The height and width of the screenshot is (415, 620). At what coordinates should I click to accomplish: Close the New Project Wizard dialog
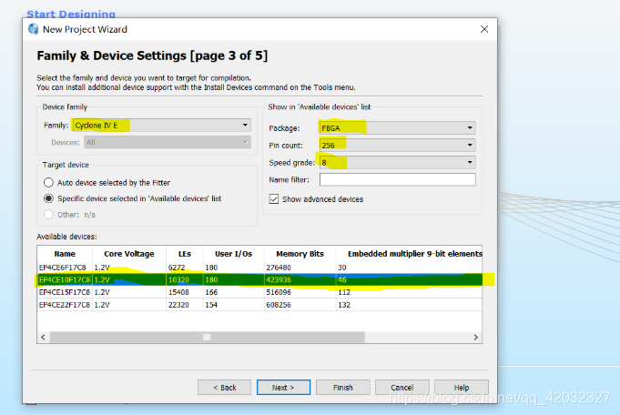[x=484, y=29]
